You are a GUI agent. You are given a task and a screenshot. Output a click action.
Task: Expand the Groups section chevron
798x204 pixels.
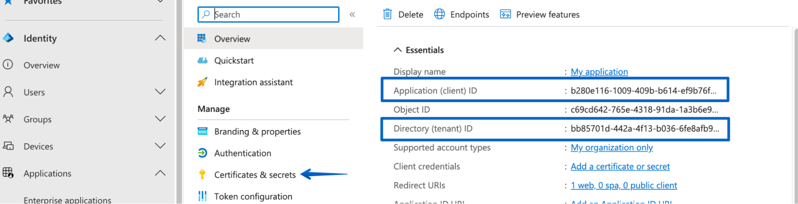(160, 119)
